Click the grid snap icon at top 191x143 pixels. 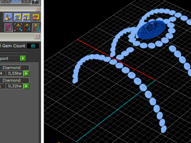pos(35,2)
